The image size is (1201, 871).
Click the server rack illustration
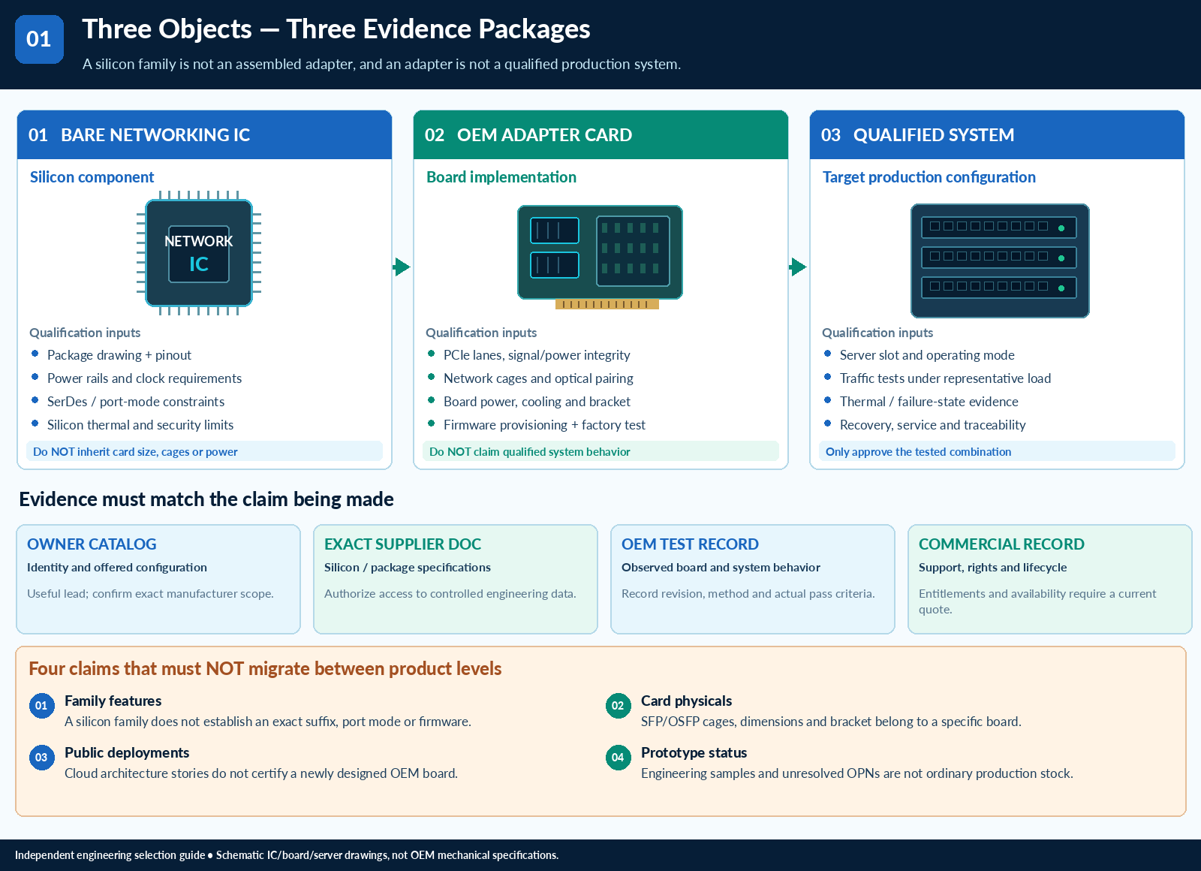[1000, 261]
